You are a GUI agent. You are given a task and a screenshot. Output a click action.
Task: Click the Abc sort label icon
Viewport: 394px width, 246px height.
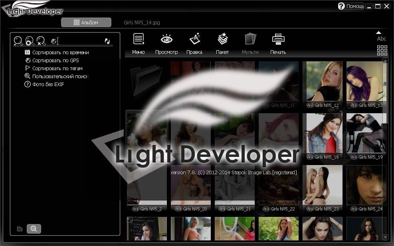pos(382,39)
